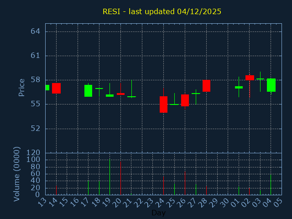Select the 52 price tick label
This screenshot has width=292, height=219.
[36, 128]
